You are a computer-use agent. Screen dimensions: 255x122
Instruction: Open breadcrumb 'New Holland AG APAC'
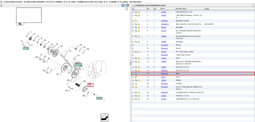(14, 2)
